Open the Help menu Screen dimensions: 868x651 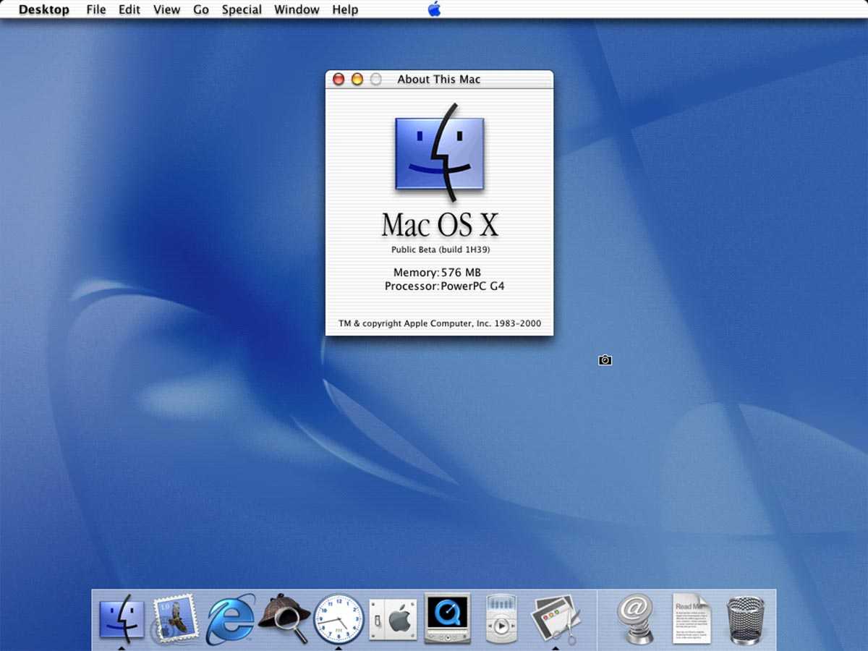click(345, 9)
